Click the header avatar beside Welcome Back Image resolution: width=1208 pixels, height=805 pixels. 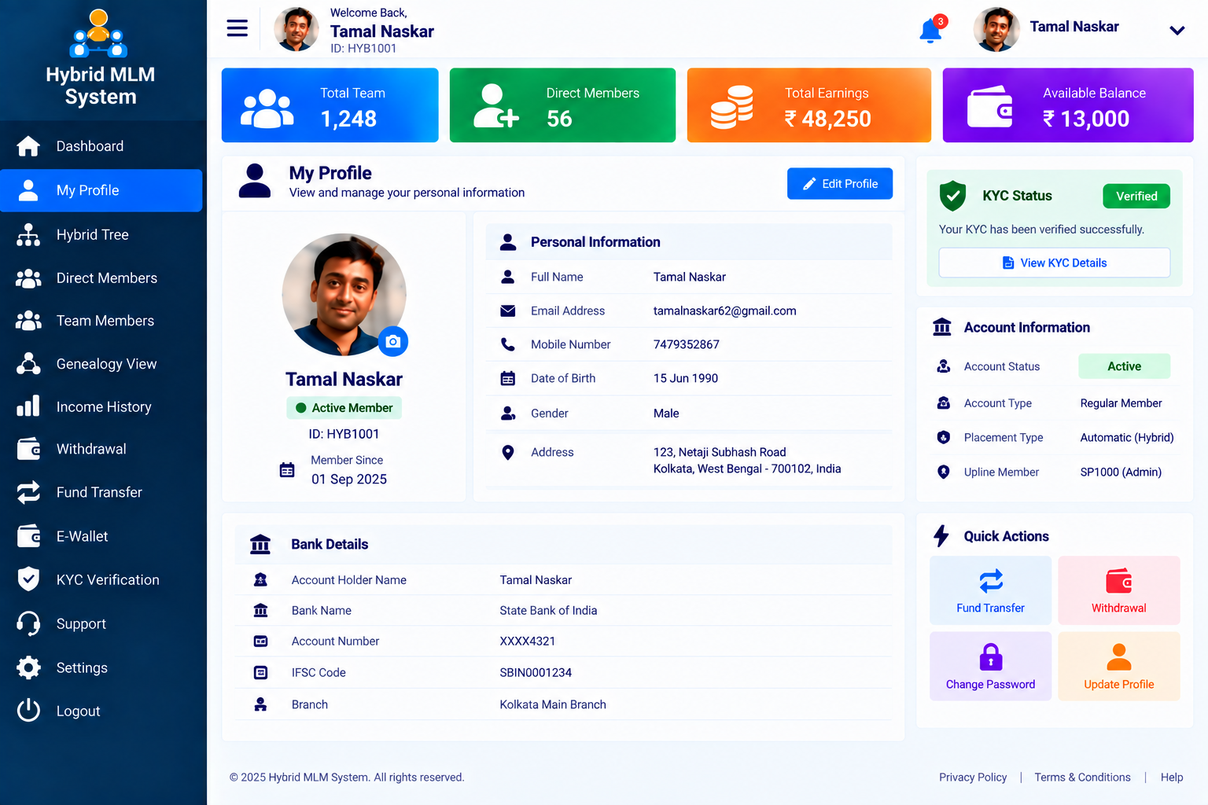coord(296,30)
